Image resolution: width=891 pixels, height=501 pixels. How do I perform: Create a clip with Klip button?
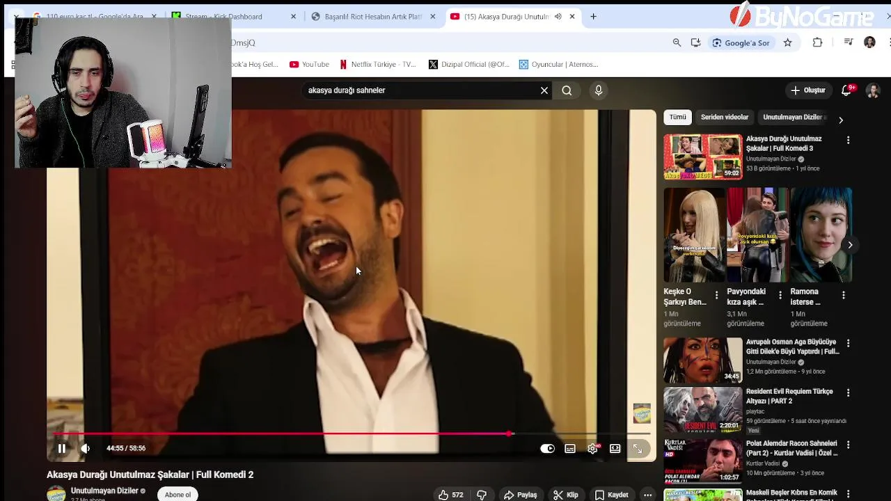[565, 495]
